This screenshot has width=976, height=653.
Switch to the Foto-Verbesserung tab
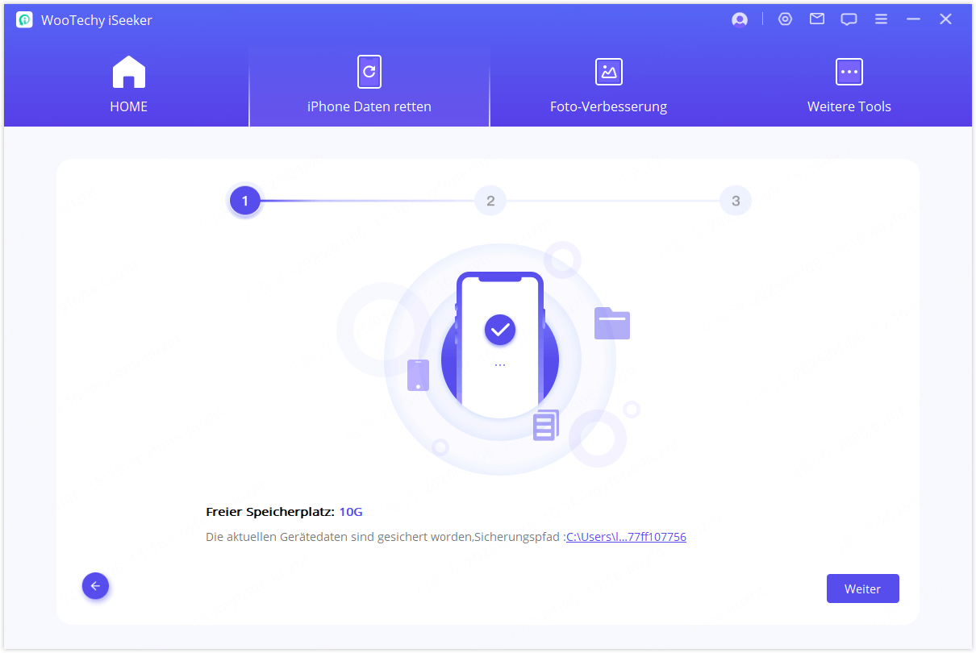[609, 106]
